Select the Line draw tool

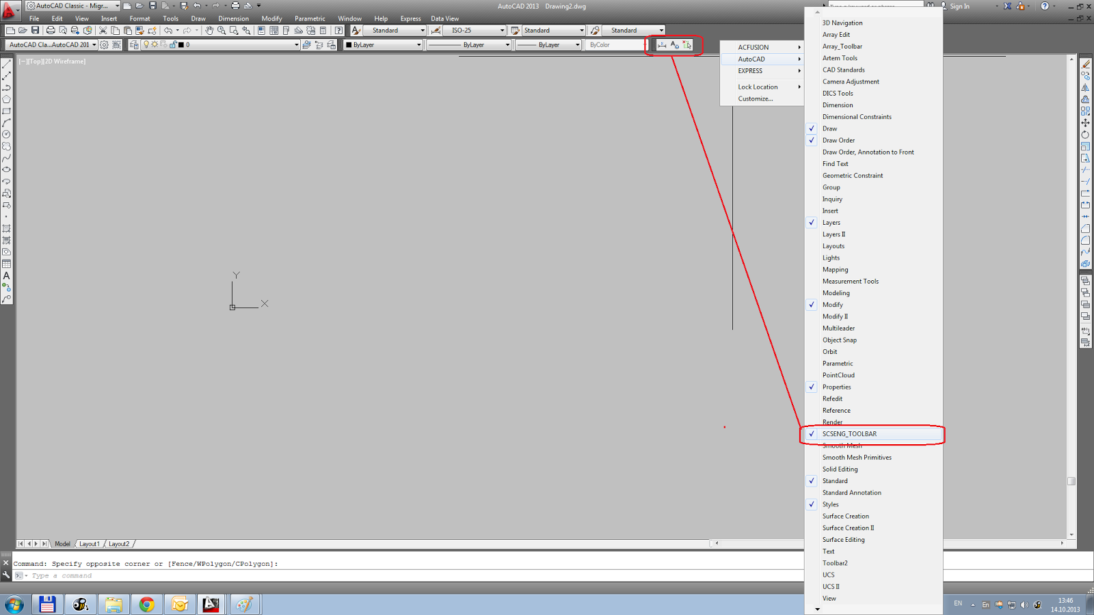7,64
